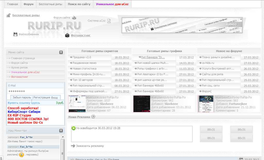
Task: Open the Рип баннера "Di... graphics link
Action: click(153, 57)
